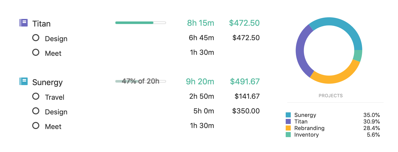Click the Titan total $472.50 amount in green
Viewport: 398px width, 152px height.
[244, 23]
